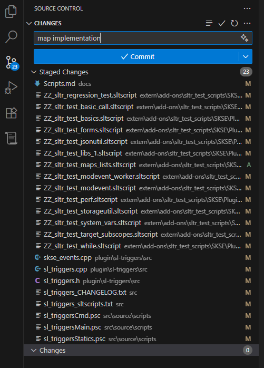Click the 0 count badge on Changes
The height and width of the screenshot is (368, 264).
coord(248,350)
